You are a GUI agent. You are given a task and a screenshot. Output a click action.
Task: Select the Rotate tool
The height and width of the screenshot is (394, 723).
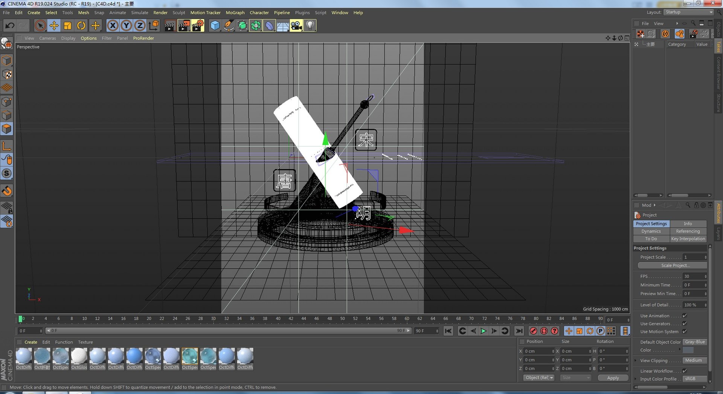pos(81,26)
